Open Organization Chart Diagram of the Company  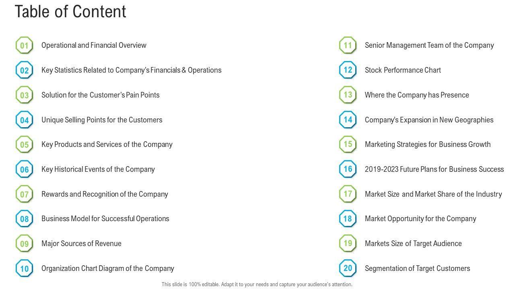click(x=107, y=269)
